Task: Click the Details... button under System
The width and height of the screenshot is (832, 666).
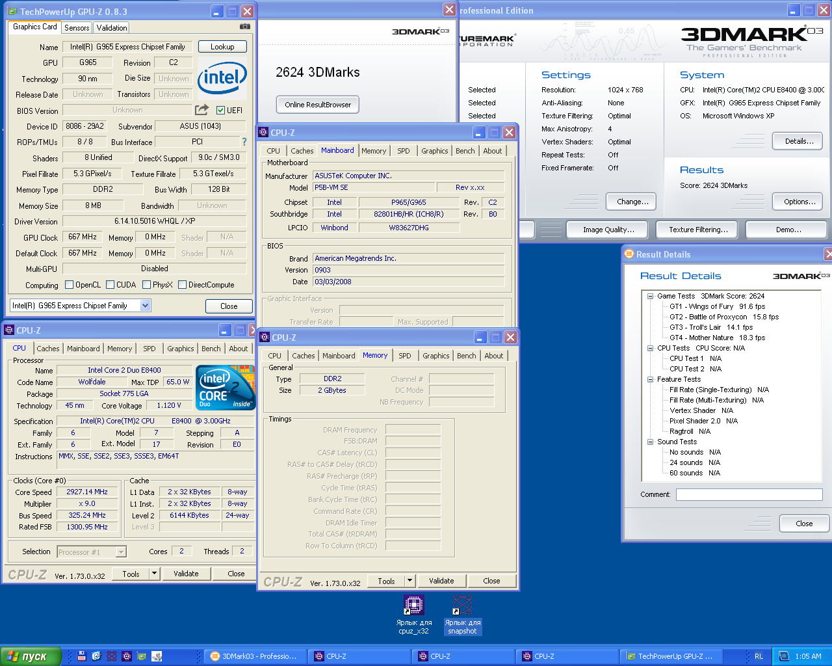Action: (799, 141)
